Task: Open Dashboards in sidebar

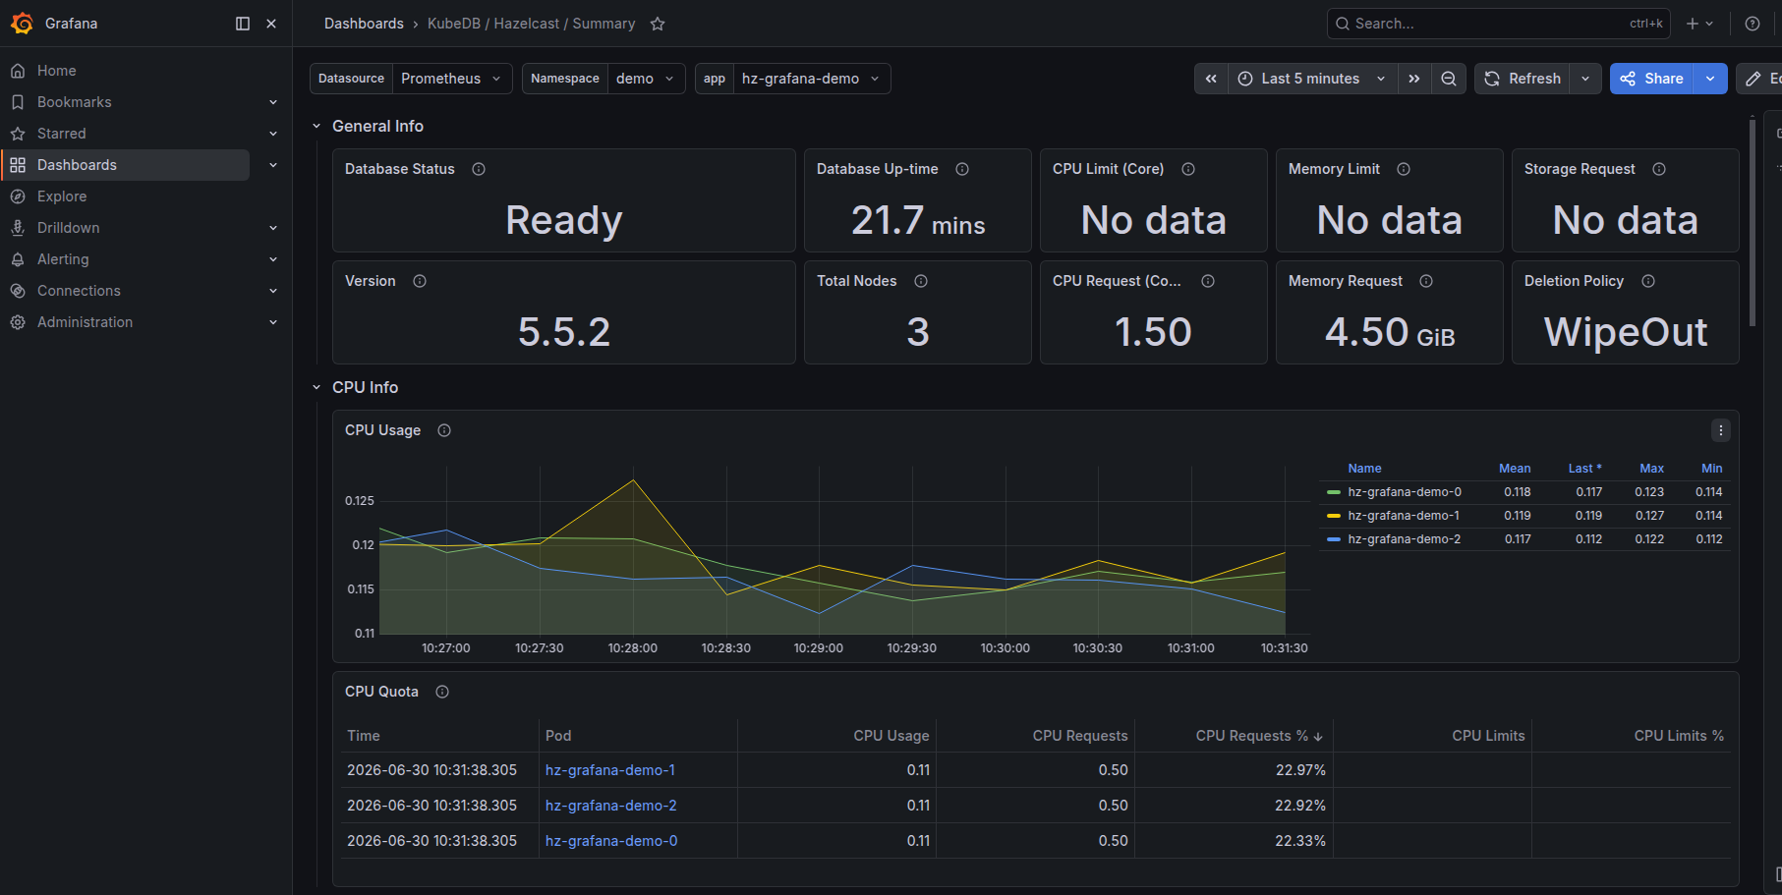Action: pyautogui.click(x=77, y=165)
